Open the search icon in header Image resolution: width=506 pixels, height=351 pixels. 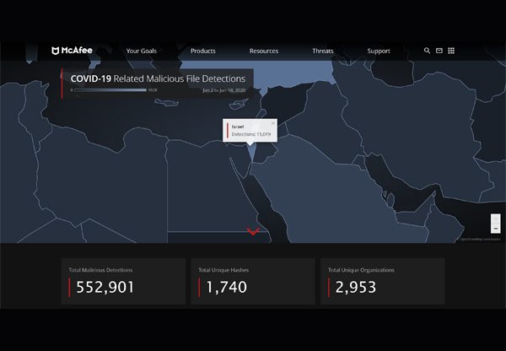pyautogui.click(x=427, y=51)
